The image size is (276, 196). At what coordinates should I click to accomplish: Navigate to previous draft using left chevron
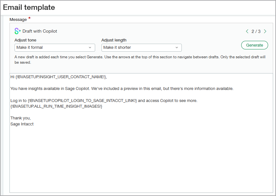point(247,31)
